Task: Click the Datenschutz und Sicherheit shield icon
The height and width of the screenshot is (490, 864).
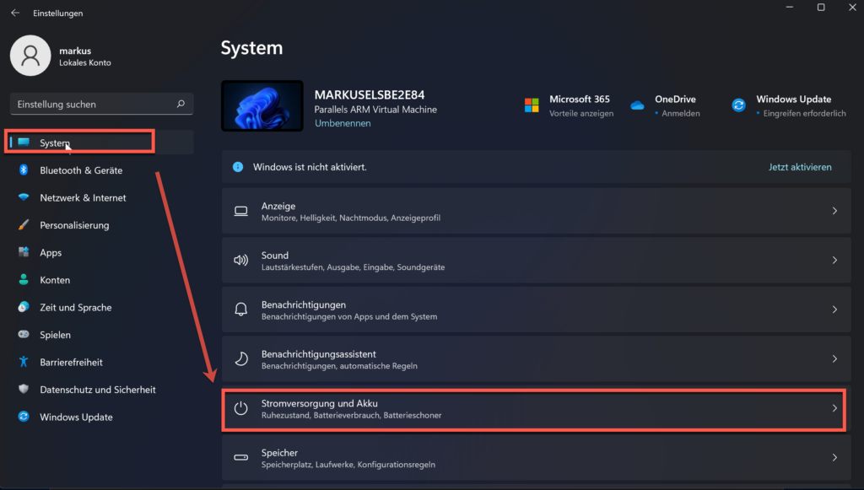Action: pyautogui.click(x=24, y=389)
